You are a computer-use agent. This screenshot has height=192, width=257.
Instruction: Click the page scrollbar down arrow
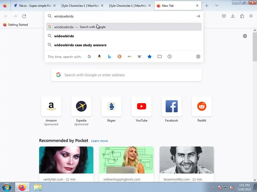point(255,180)
